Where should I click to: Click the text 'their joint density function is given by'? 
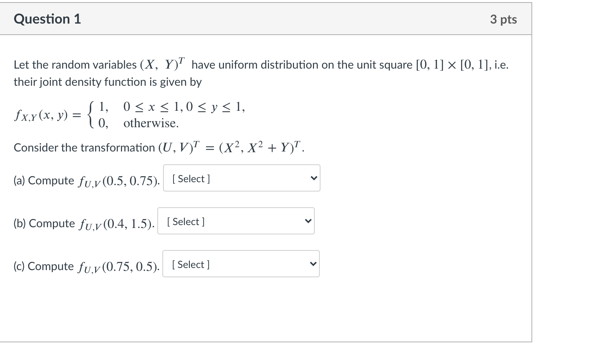click(x=108, y=82)
